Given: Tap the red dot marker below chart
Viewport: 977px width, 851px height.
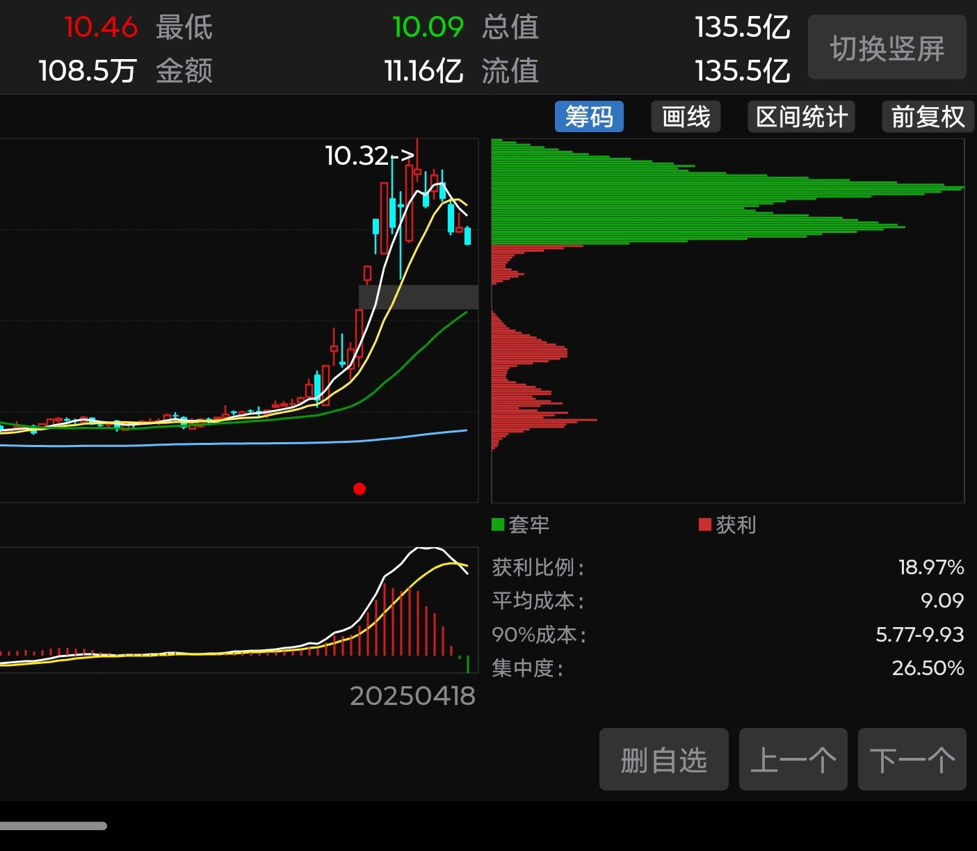Looking at the screenshot, I should [x=360, y=489].
